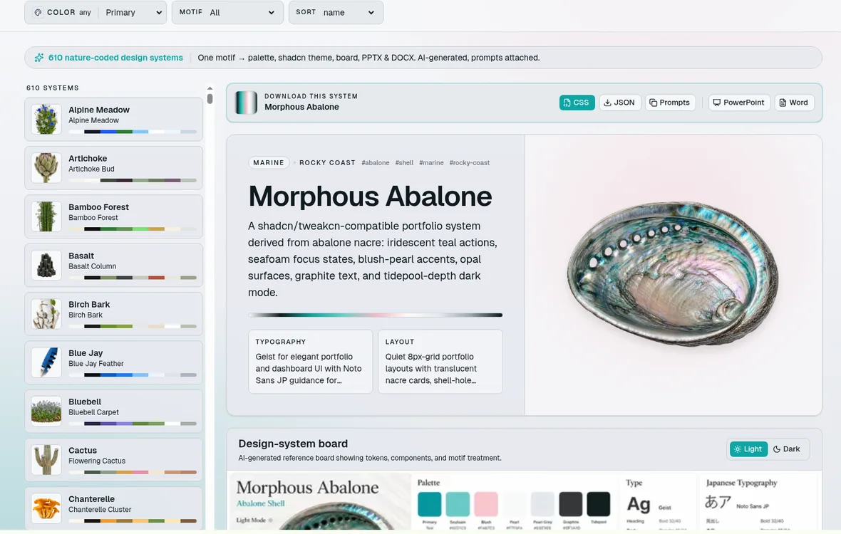Image resolution: width=841 pixels, height=534 pixels.
Task: Click the Design-system board heading
Action: click(x=293, y=444)
